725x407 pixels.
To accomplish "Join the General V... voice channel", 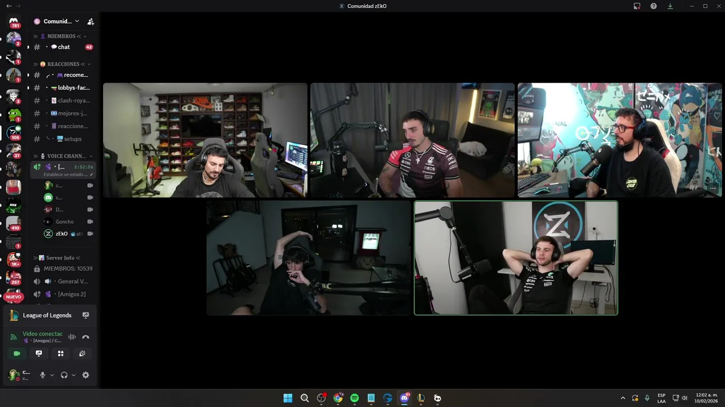I will tap(63, 281).
